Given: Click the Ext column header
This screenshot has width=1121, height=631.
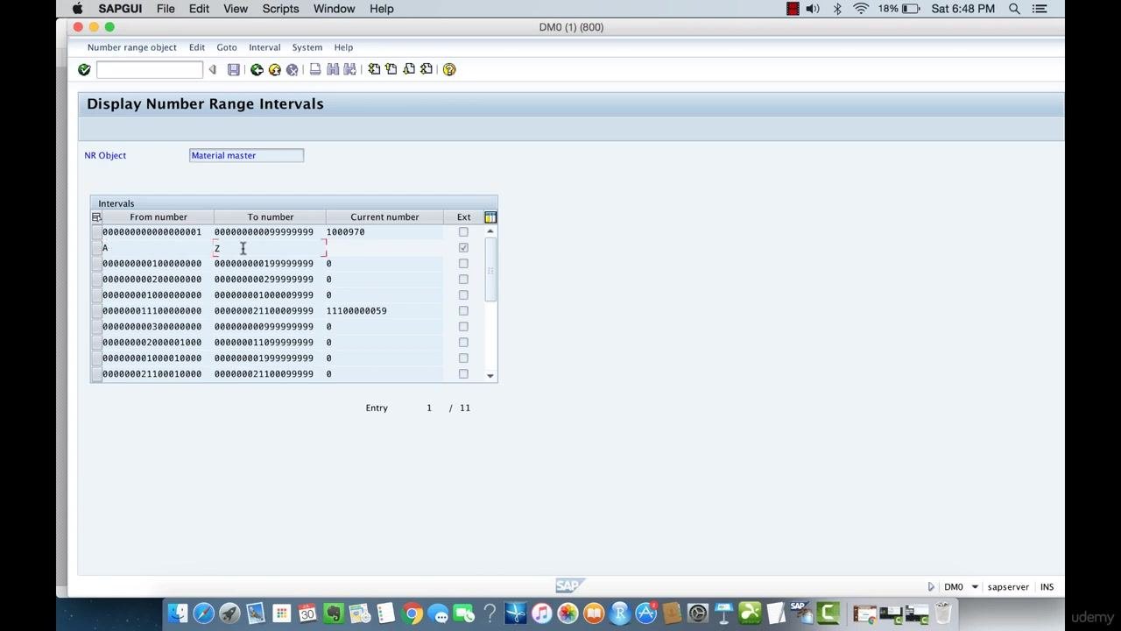Looking at the screenshot, I should 463,217.
